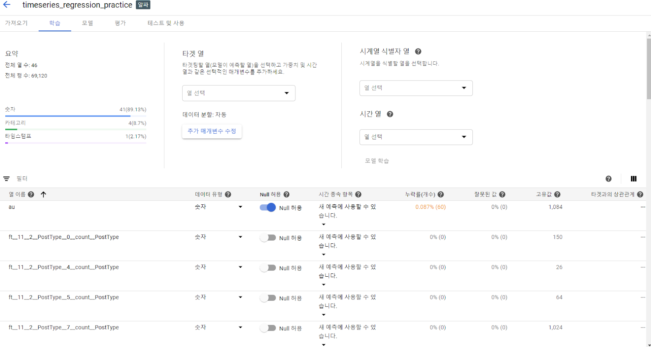
Task: Click 추가 매개변수 수정 button
Action: click(212, 131)
